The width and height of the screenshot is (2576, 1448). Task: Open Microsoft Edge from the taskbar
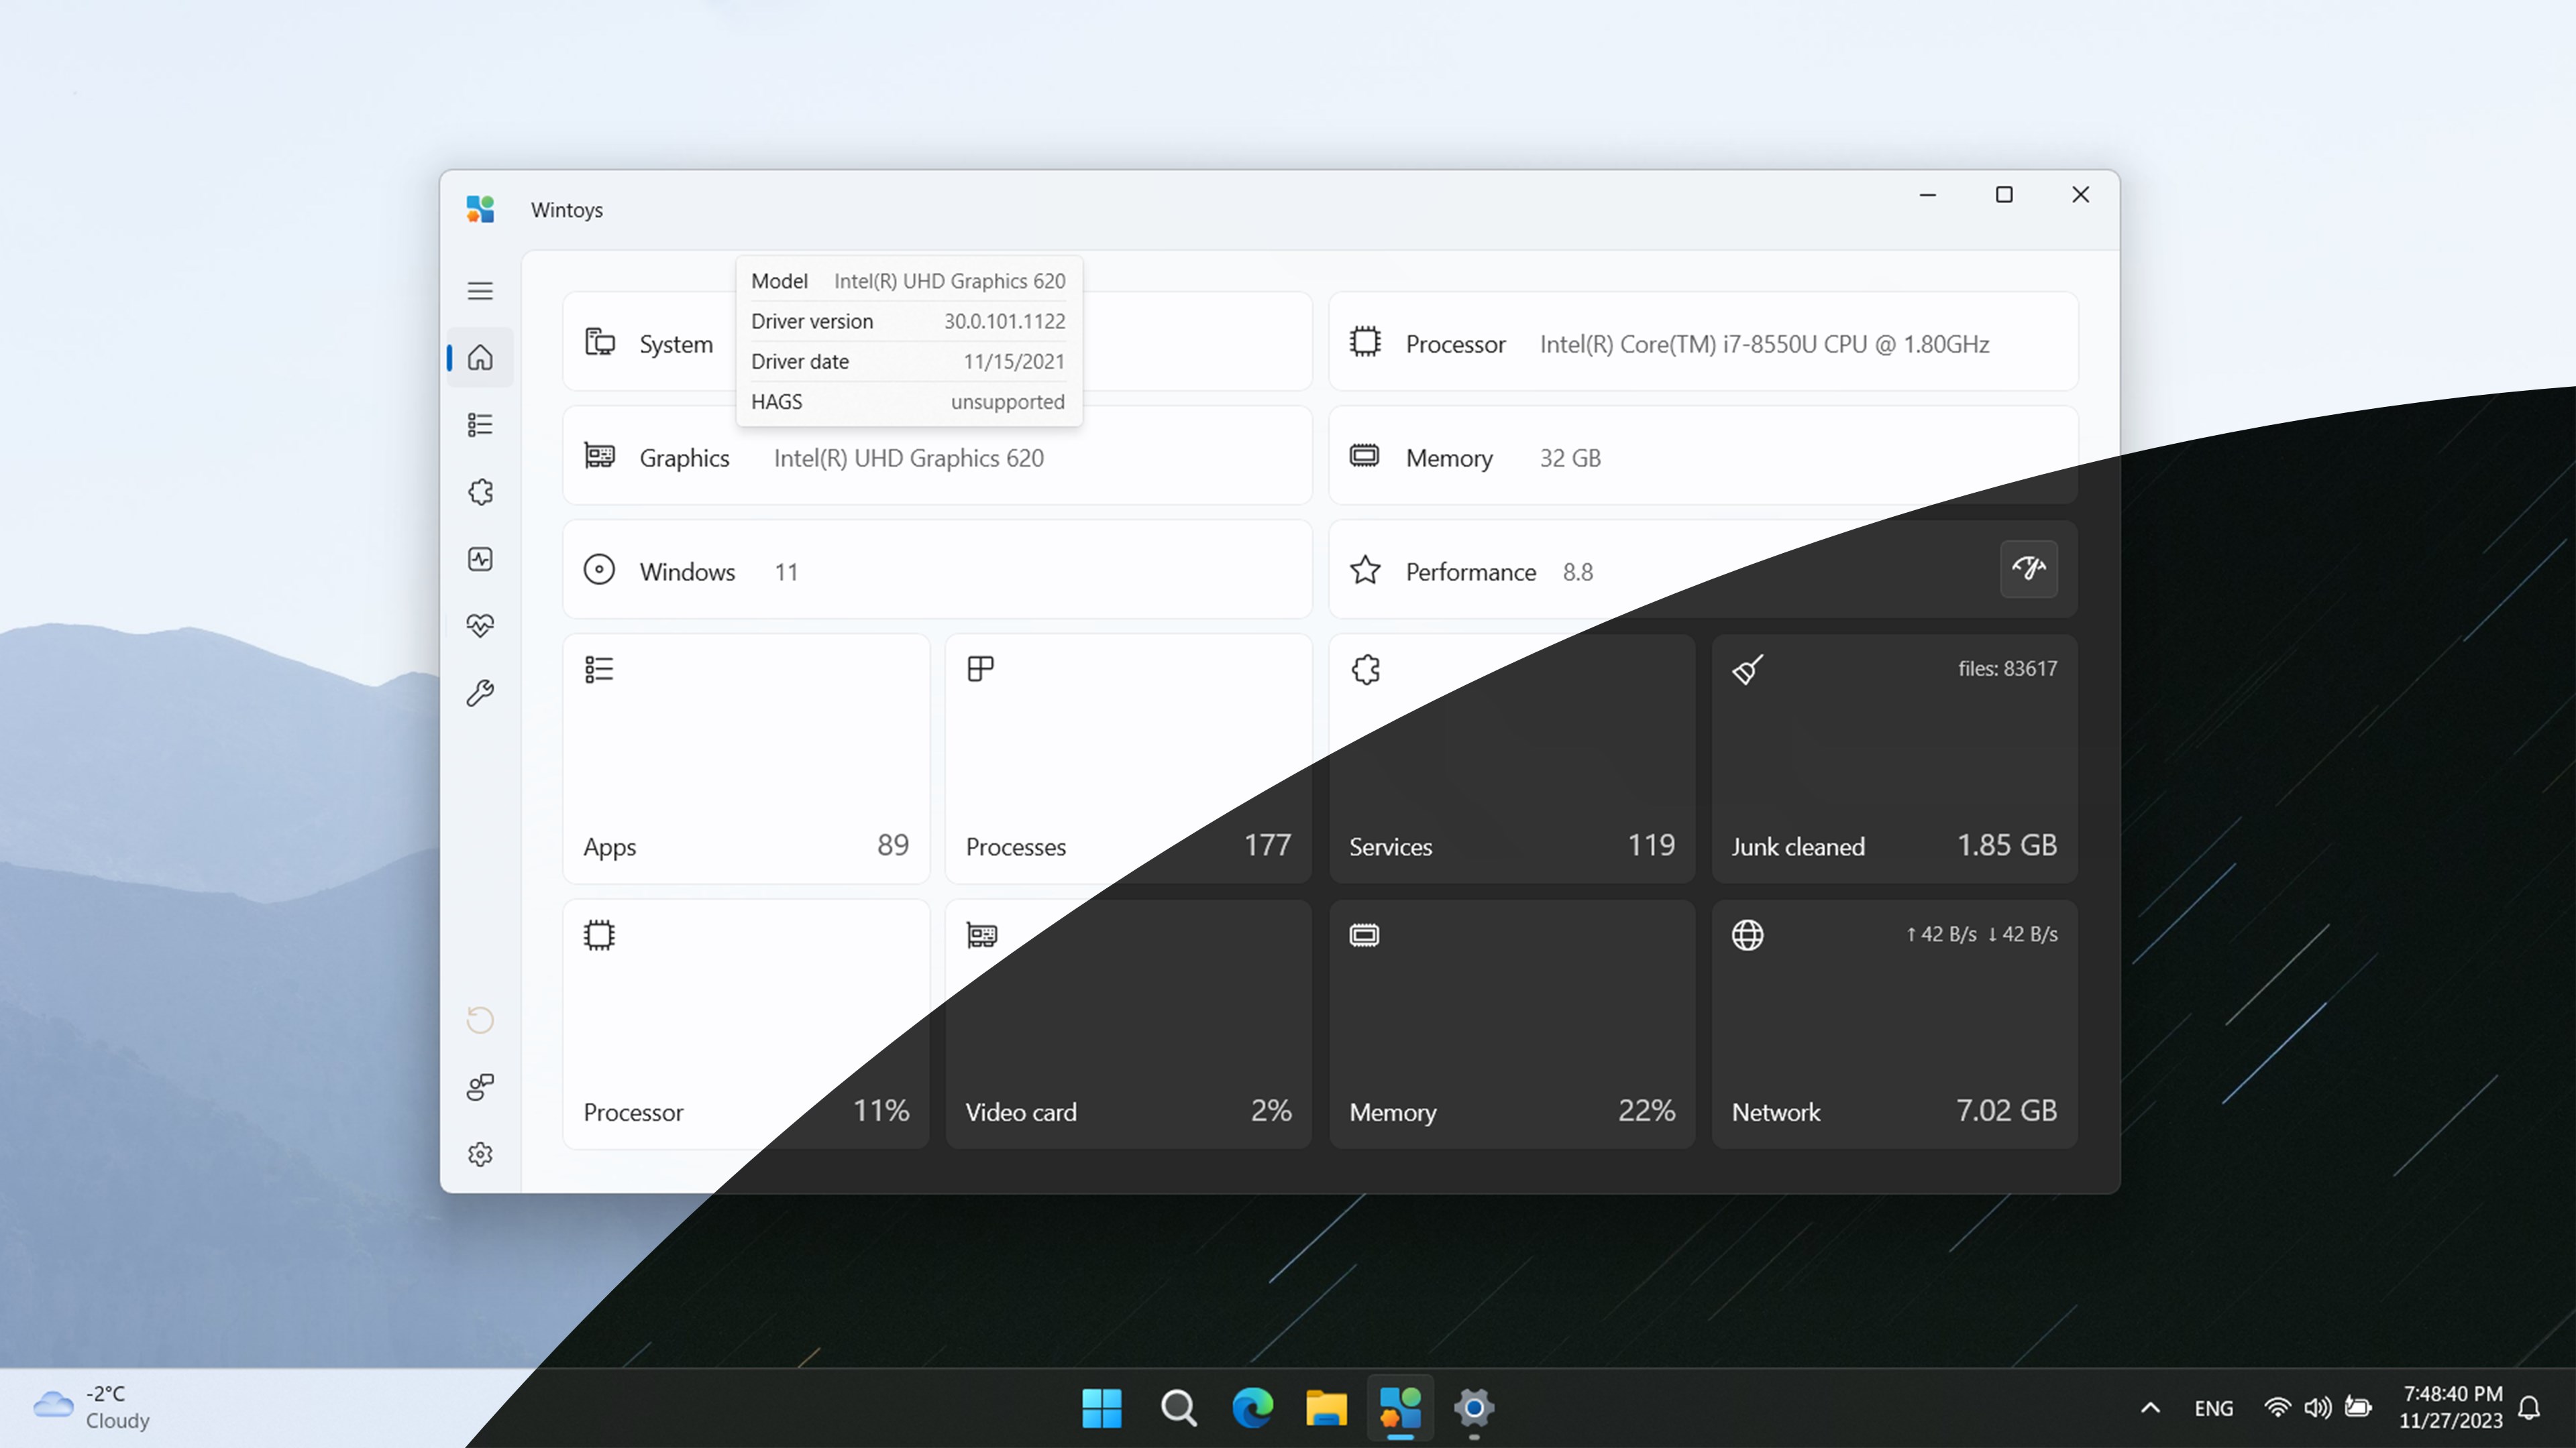(1252, 1408)
